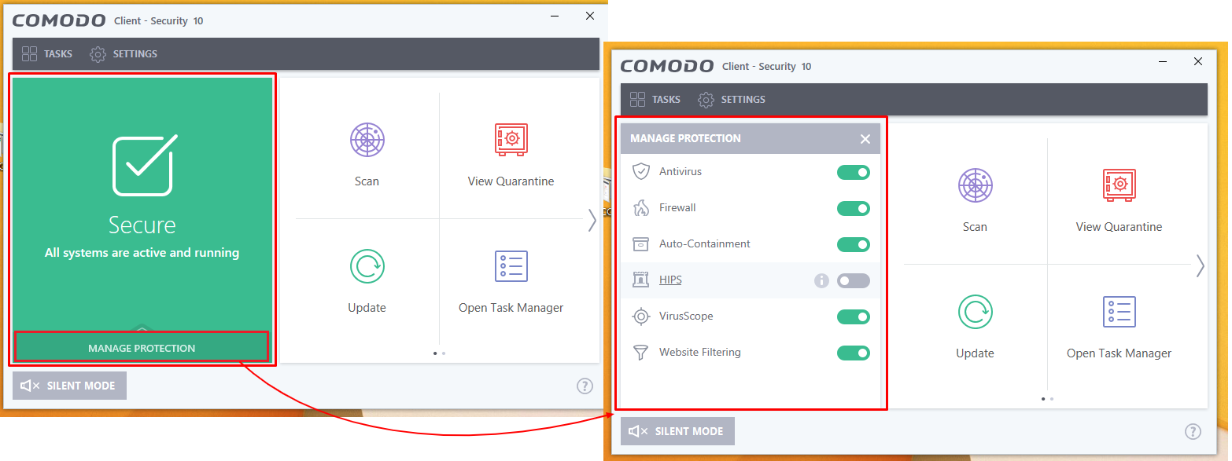1232x461 pixels.
Task: Turn off VirusScope toggle
Action: click(x=854, y=316)
